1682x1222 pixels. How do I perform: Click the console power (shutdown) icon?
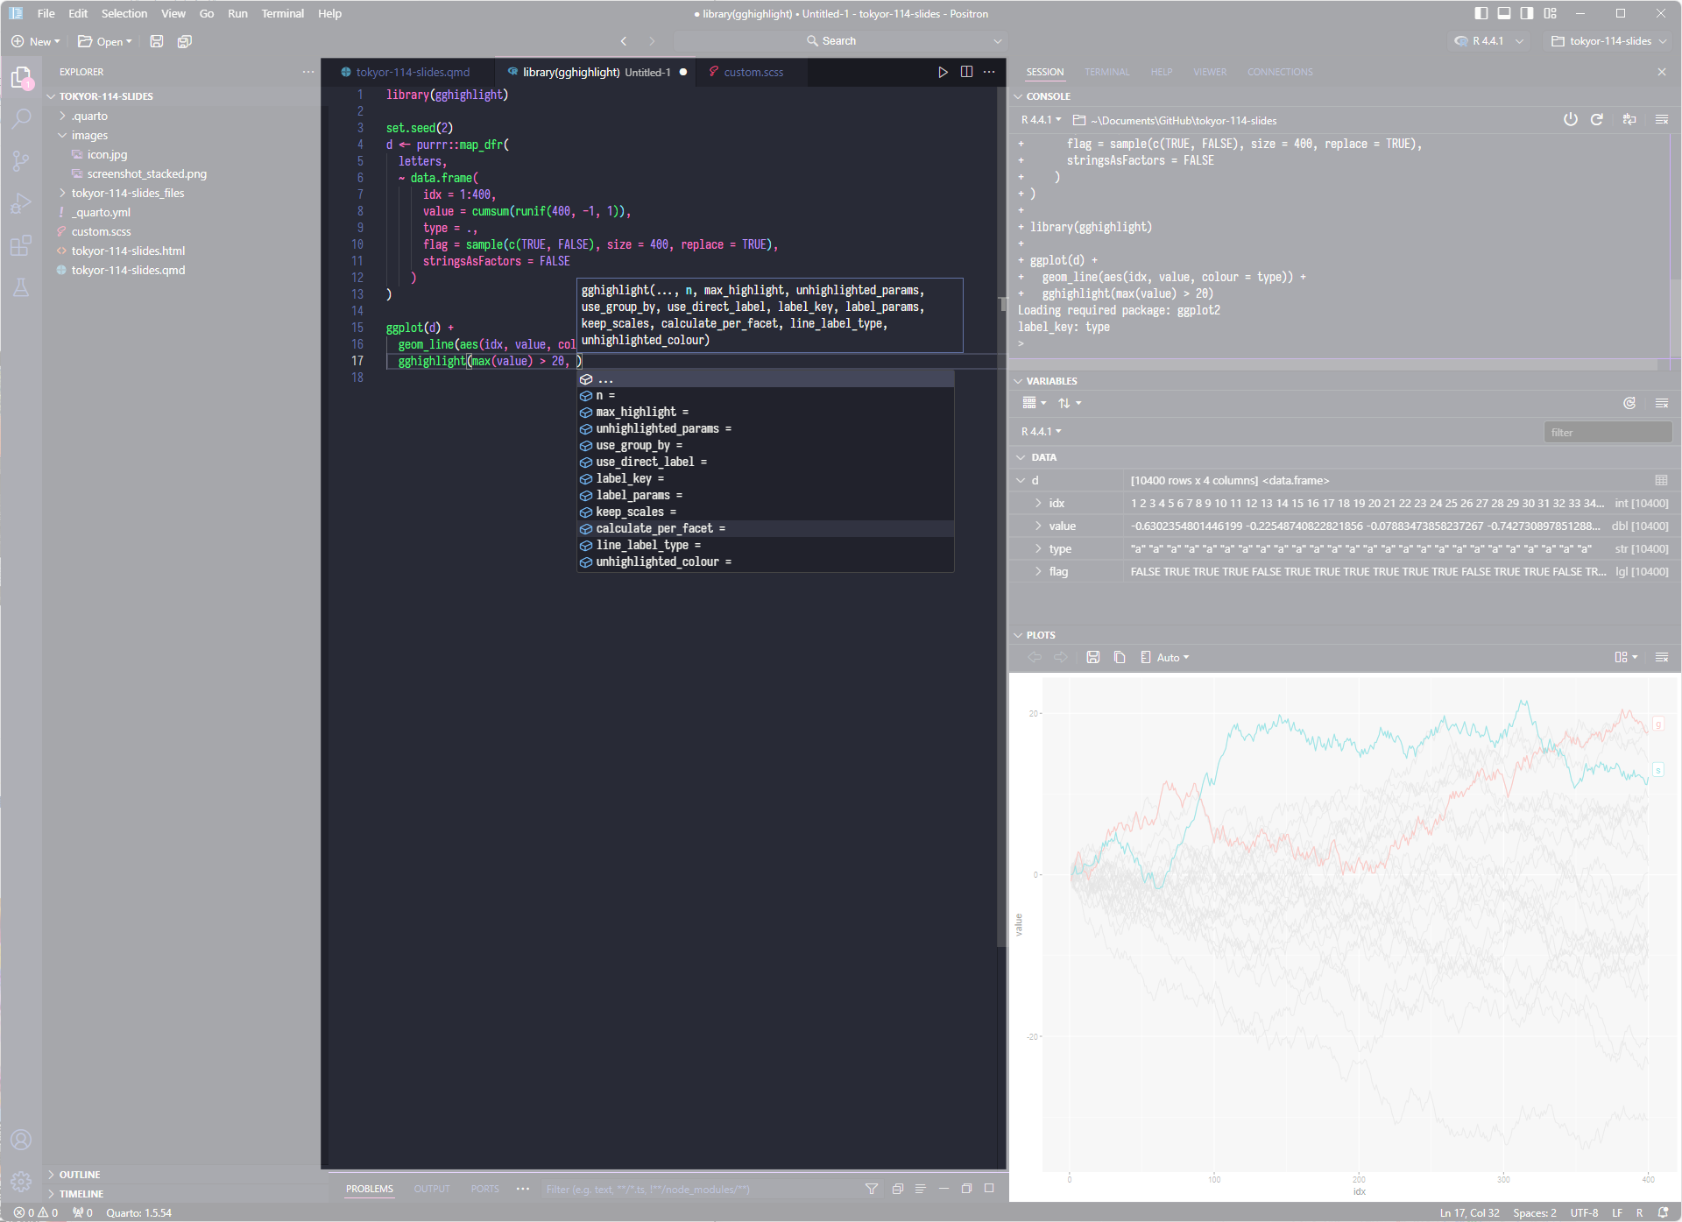[x=1570, y=120]
